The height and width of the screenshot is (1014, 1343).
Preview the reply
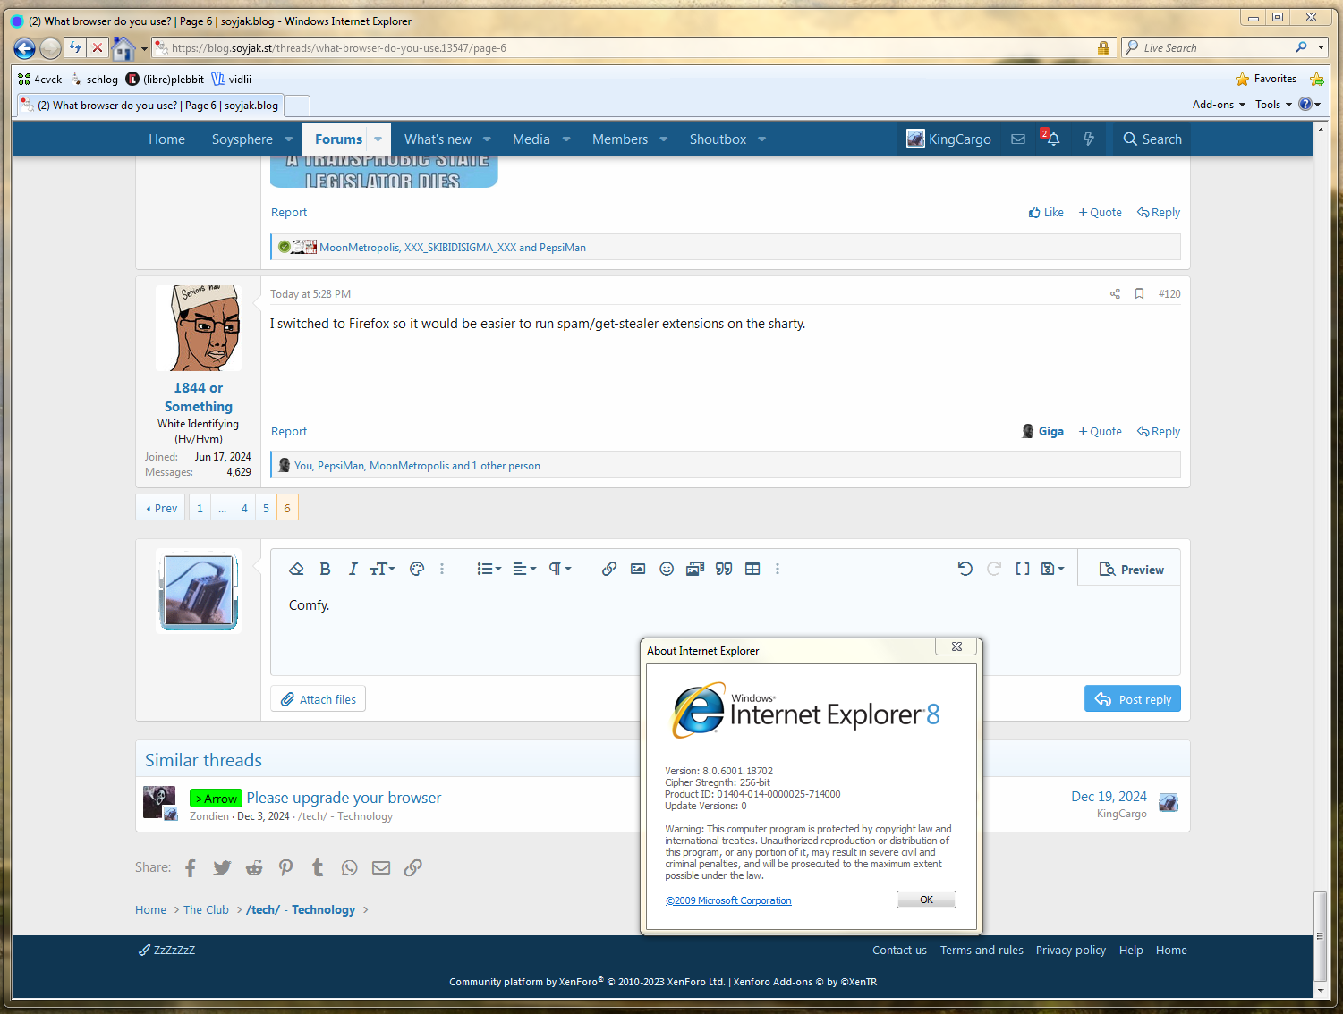(x=1131, y=570)
